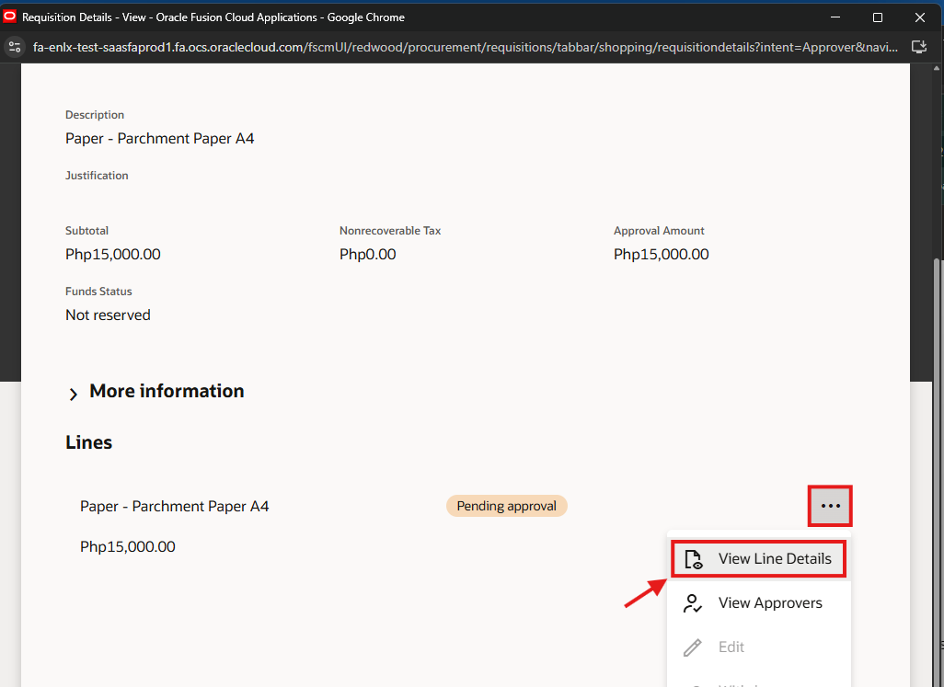944x687 pixels.
Task: Click the View Approvers person icon
Action: (692, 603)
